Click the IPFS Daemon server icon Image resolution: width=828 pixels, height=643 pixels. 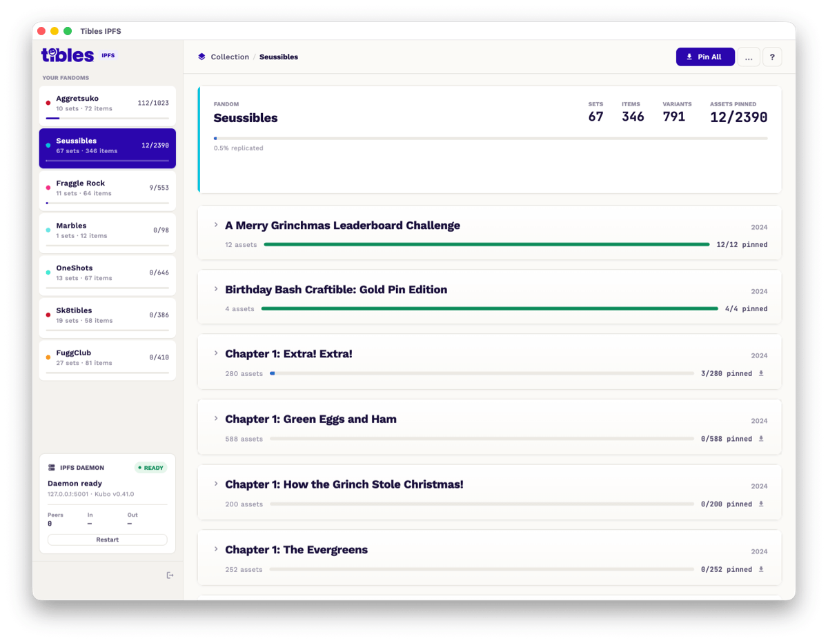(x=52, y=468)
